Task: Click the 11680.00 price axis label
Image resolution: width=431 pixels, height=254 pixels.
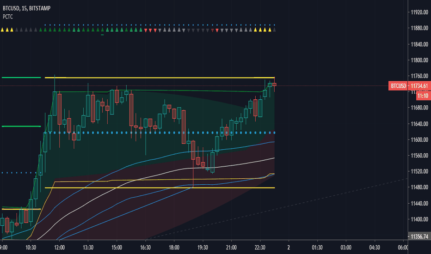Action: tap(419, 107)
